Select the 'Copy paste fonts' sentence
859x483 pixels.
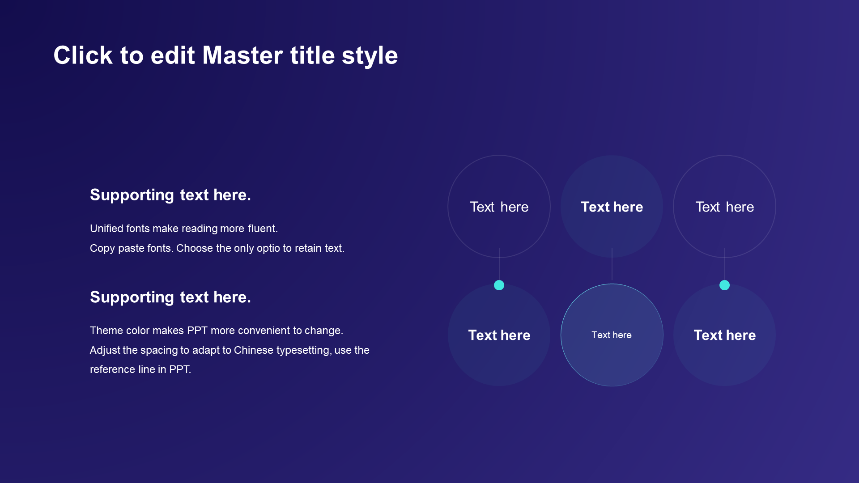[217, 248]
